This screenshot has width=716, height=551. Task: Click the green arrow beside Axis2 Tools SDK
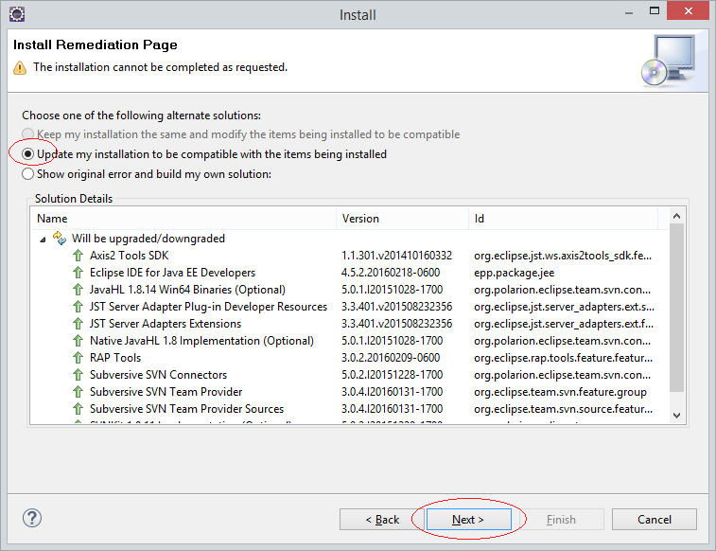click(79, 256)
